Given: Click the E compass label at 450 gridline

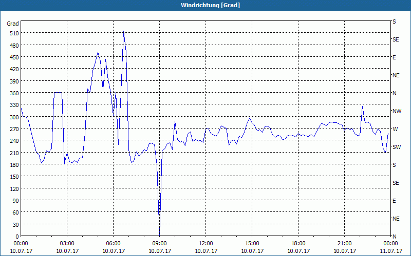Looking at the screenshot, I should 394,57.
